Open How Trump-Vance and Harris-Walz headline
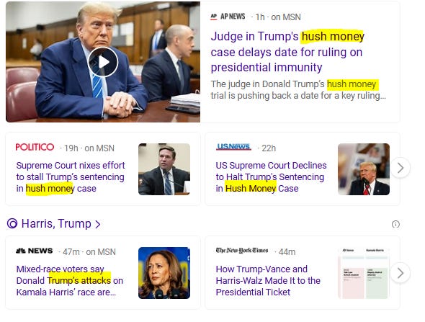Image resolution: width=425 pixels, height=322 pixels. 268,280
